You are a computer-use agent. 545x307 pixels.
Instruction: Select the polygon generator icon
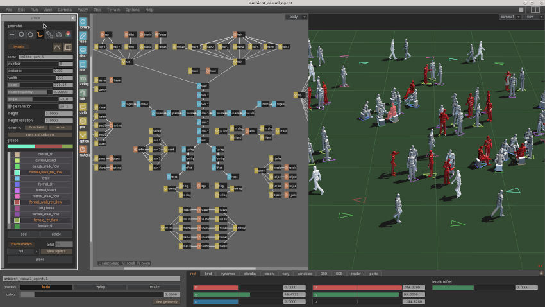pyautogui.click(x=31, y=34)
